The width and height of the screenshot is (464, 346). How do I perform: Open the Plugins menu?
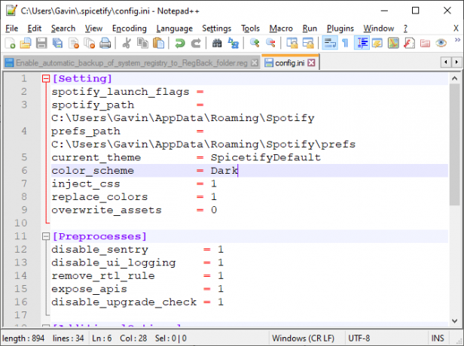[x=340, y=29]
